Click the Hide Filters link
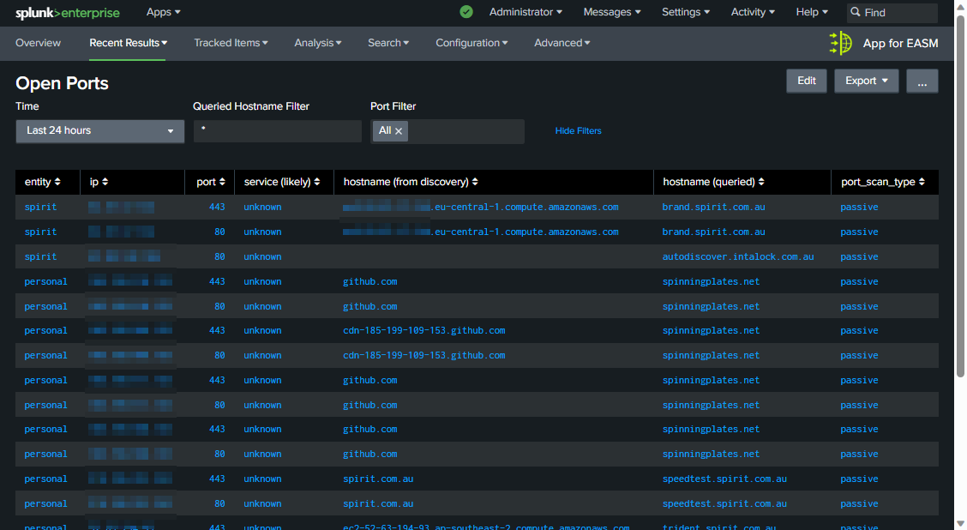 (x=578, y=131)
